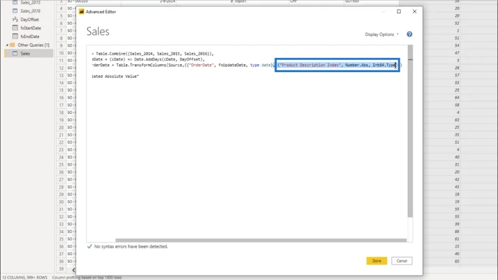Select the DayOffset query
Viewport: 498px width, 280px height.
coord(29,19)
